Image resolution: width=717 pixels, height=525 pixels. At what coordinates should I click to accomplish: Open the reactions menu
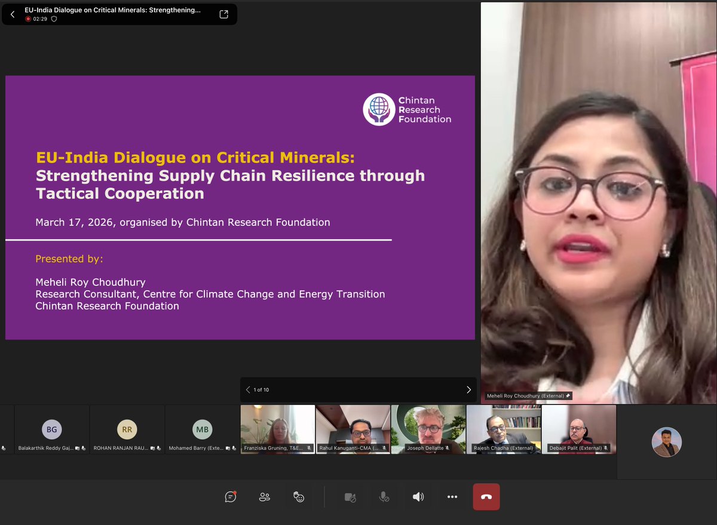pos(299,497)
